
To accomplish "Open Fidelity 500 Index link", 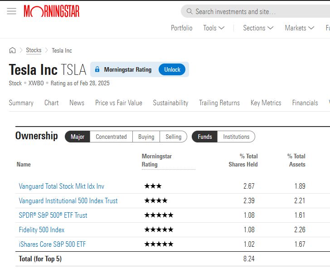I will [41, 230].
